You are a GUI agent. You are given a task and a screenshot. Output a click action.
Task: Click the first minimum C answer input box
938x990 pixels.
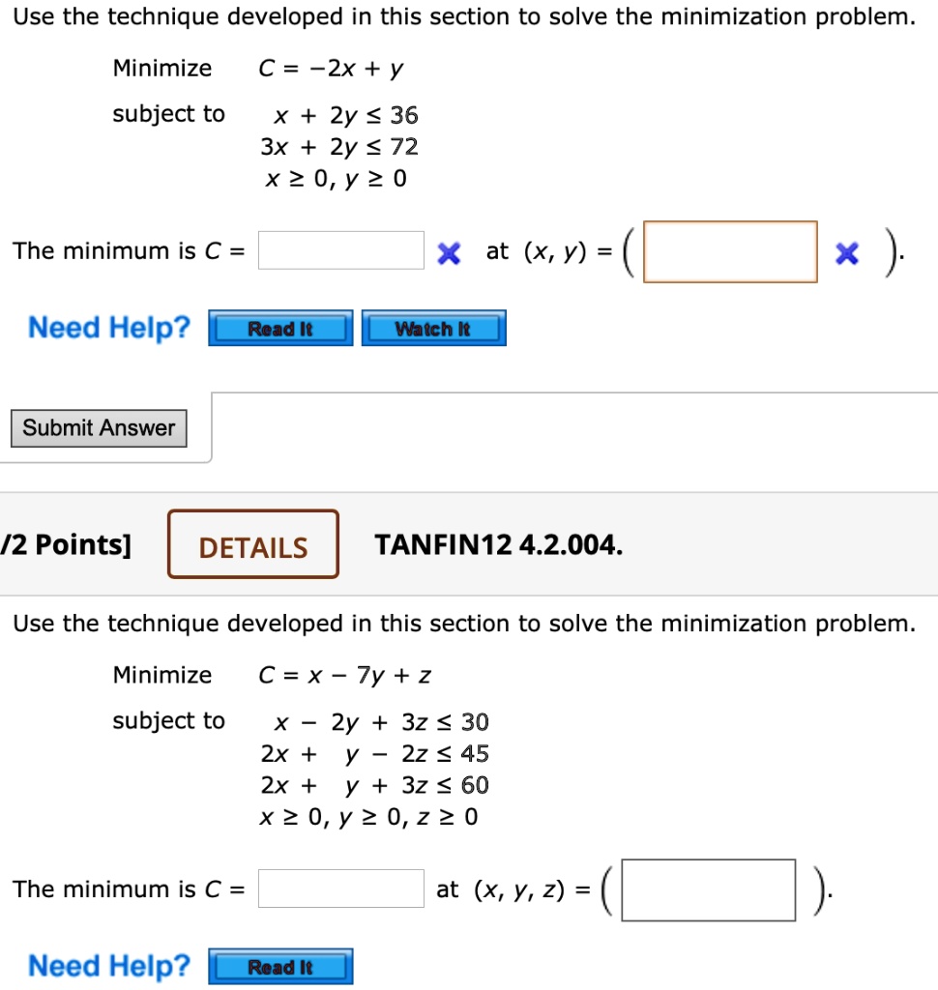pyautogui.click(x=341, y=249)
